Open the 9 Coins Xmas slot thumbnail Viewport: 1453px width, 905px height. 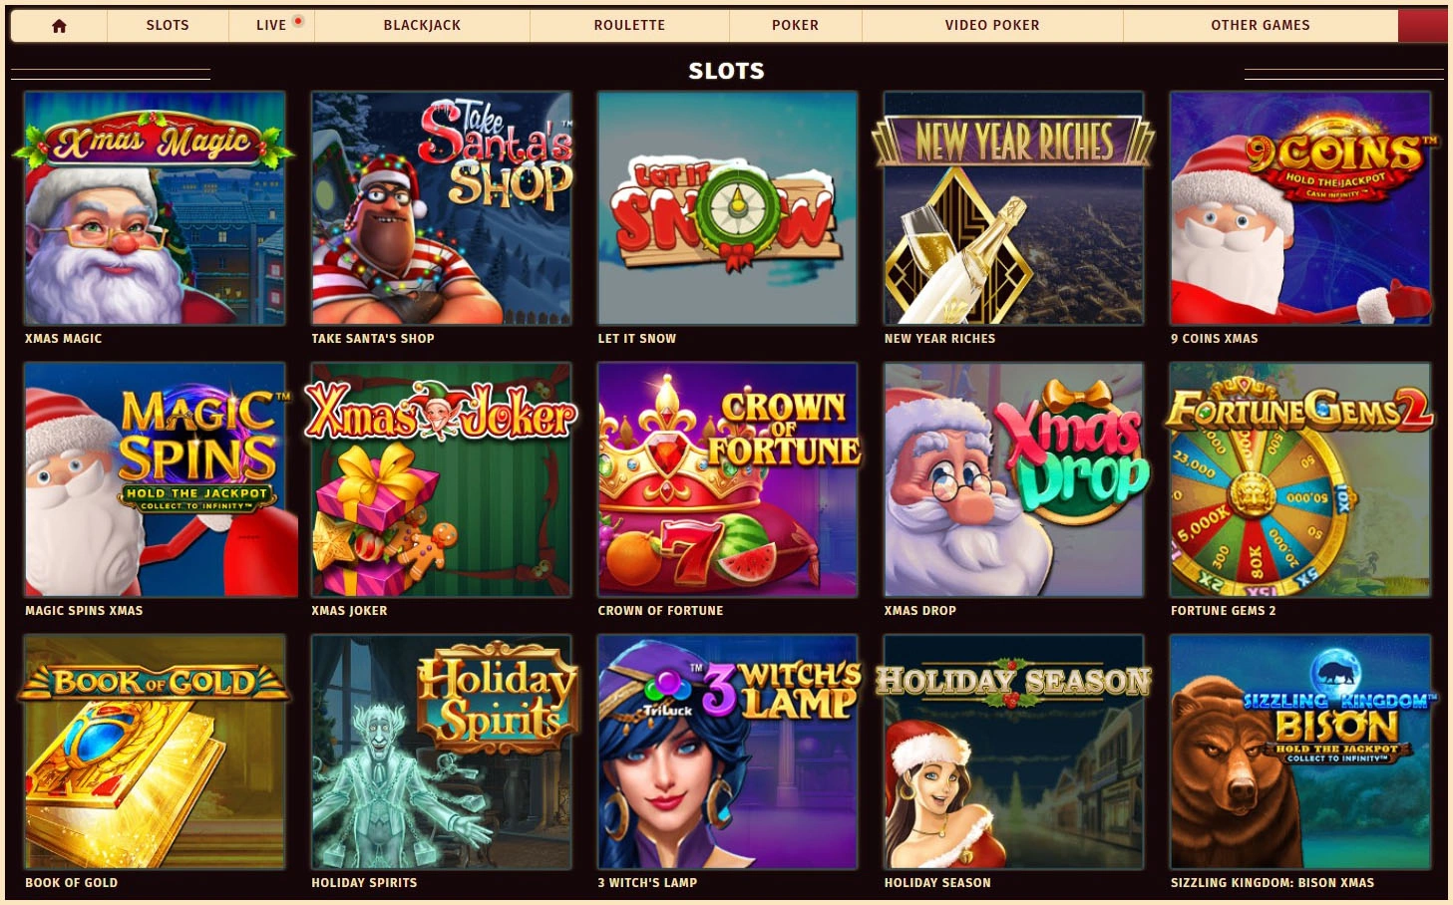point(1300,208)
